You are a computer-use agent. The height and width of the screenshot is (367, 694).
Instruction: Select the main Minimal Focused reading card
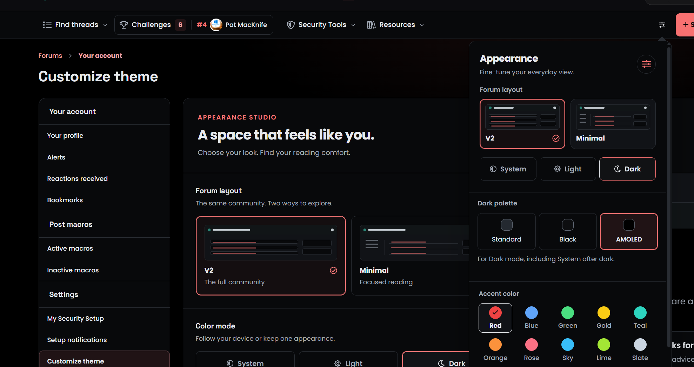pyautogui.click(x=410, y=256)
